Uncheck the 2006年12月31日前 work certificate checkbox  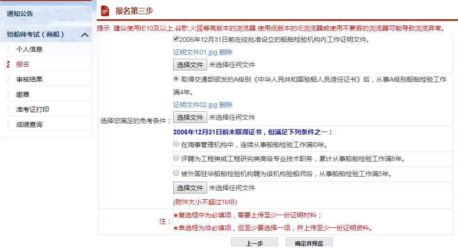point(176,39)
